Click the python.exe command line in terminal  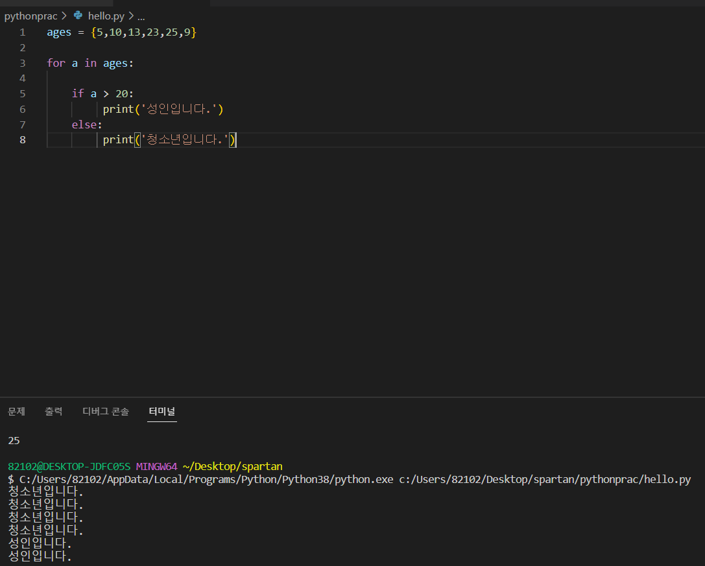coord(350,480)
